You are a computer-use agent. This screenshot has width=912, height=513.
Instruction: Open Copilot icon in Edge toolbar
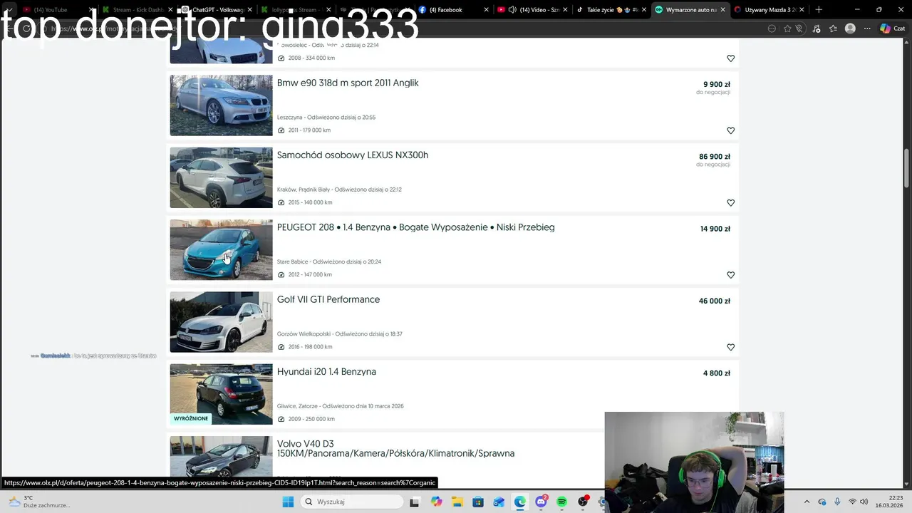(885, 28)
